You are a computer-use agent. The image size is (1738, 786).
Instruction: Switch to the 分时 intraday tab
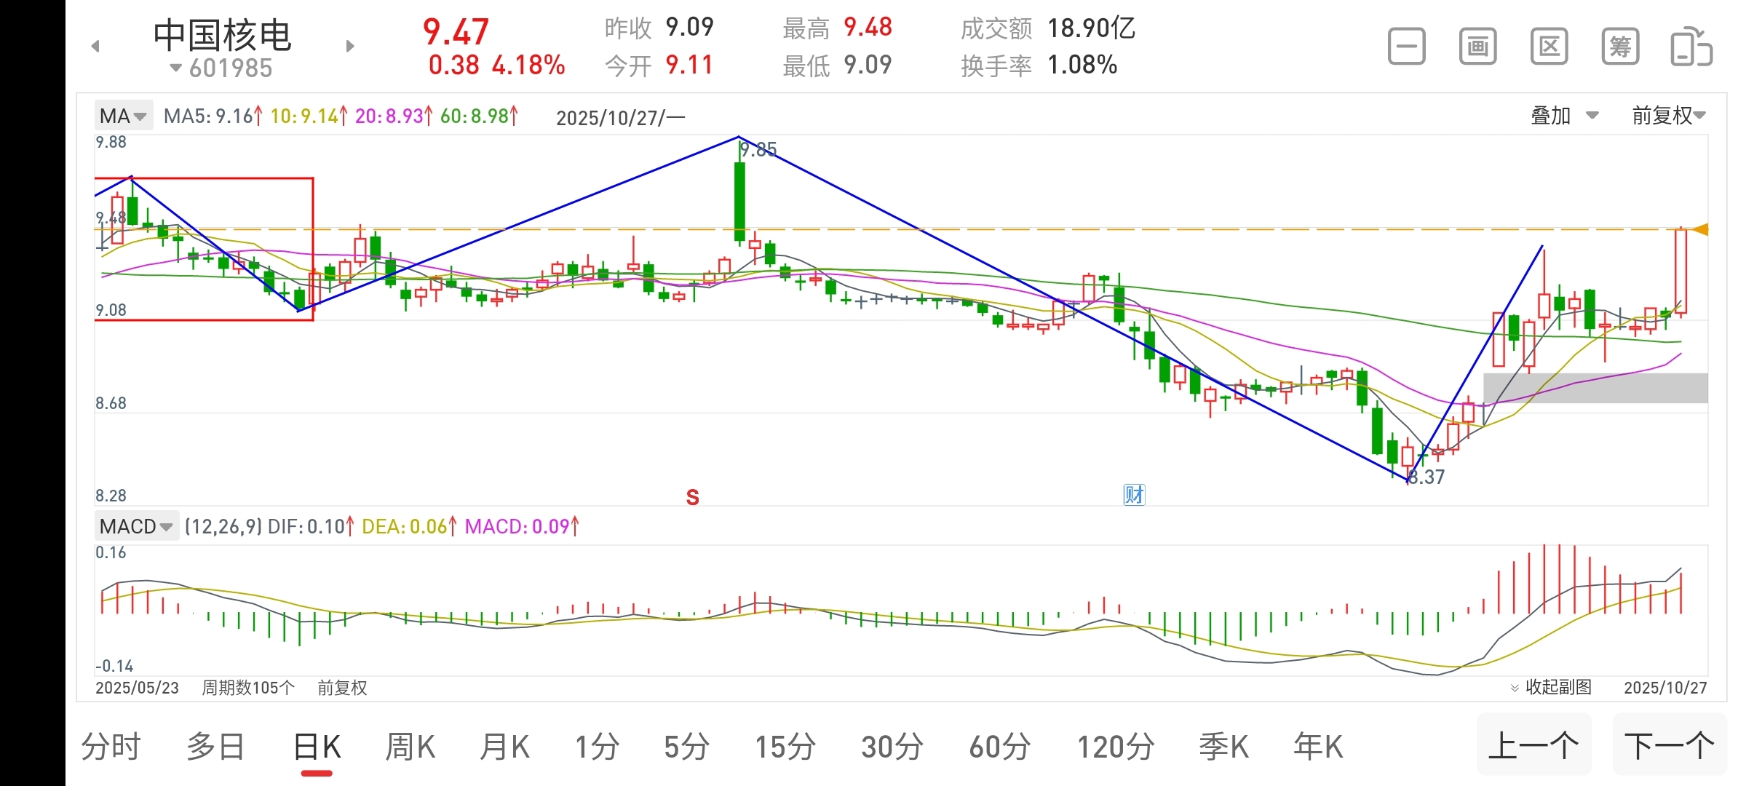pyautogui.click(x=111, y=747)
